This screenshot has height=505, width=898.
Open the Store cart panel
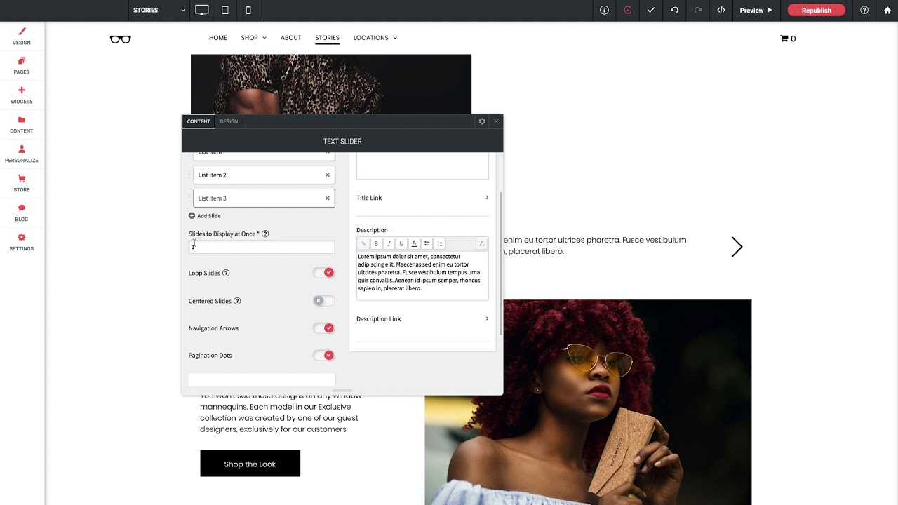pyautogui.click(x=22, y=183)
